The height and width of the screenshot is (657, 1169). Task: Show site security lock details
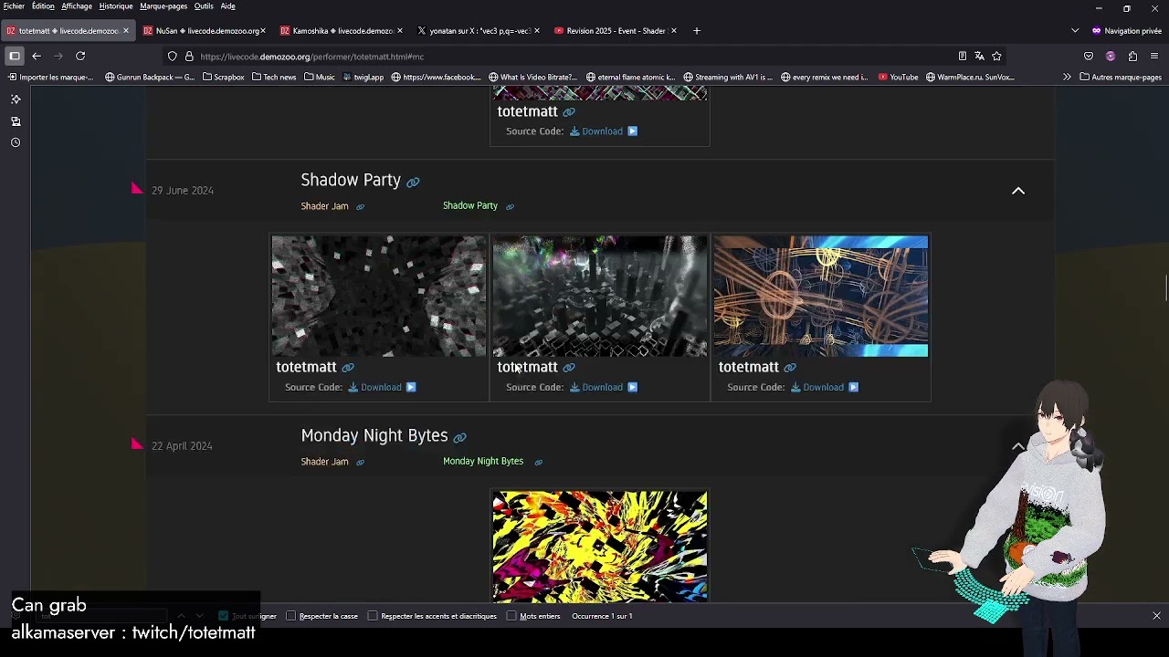click(189, 57)
